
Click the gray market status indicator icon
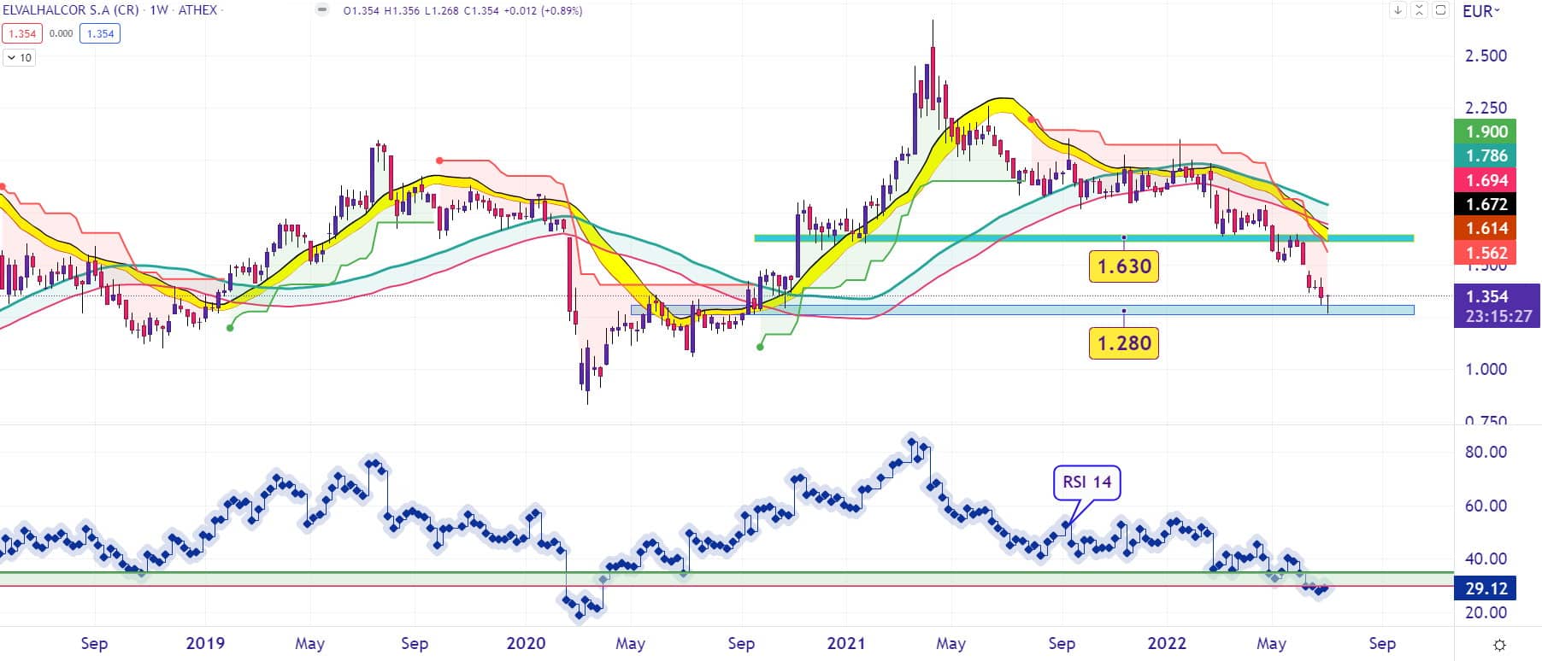click(x=321, y=10)
